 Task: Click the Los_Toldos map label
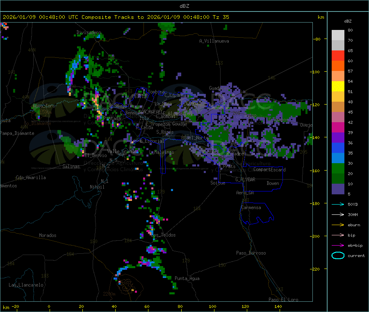click(x=164, y=235)
